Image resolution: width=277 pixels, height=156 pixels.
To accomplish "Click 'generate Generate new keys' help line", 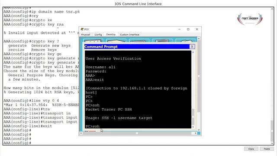I will [x=39, y=45].
